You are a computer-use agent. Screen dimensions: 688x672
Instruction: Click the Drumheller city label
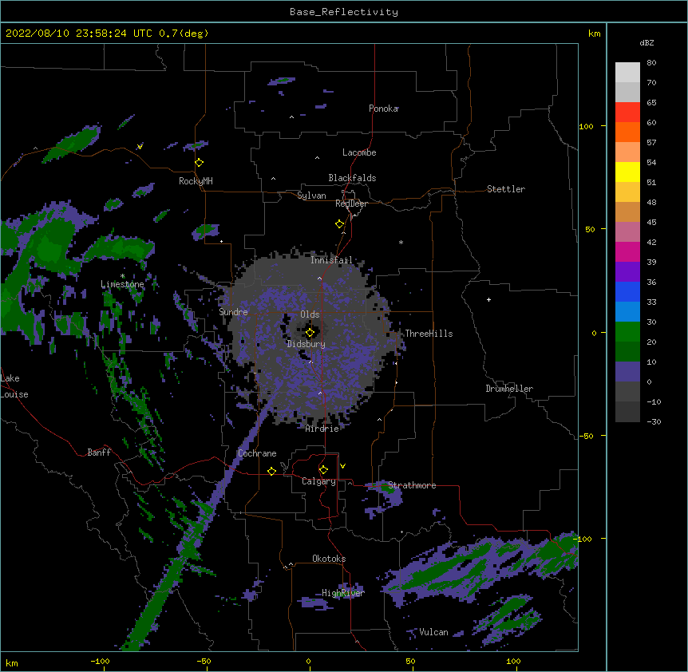coord(509,389)
